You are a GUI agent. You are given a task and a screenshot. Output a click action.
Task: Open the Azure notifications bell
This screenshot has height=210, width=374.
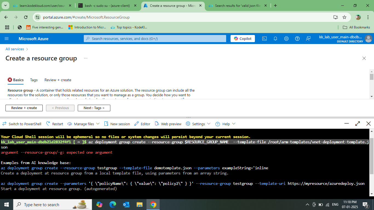click(x=275, y=39)
